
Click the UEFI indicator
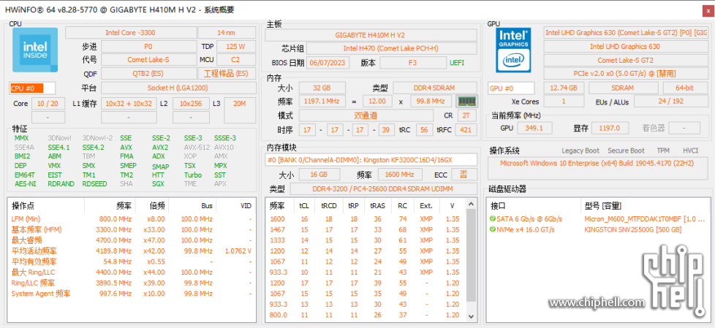pos(457,63)
